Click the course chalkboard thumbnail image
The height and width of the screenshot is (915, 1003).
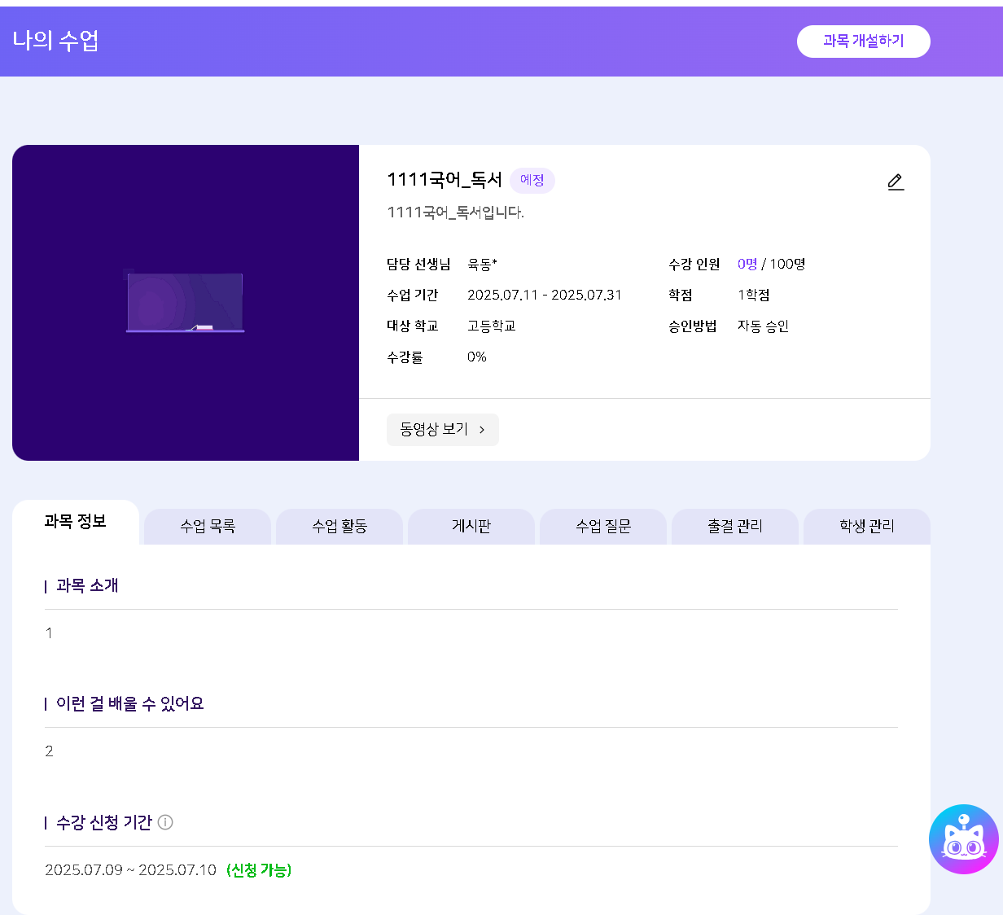(186, 303)
